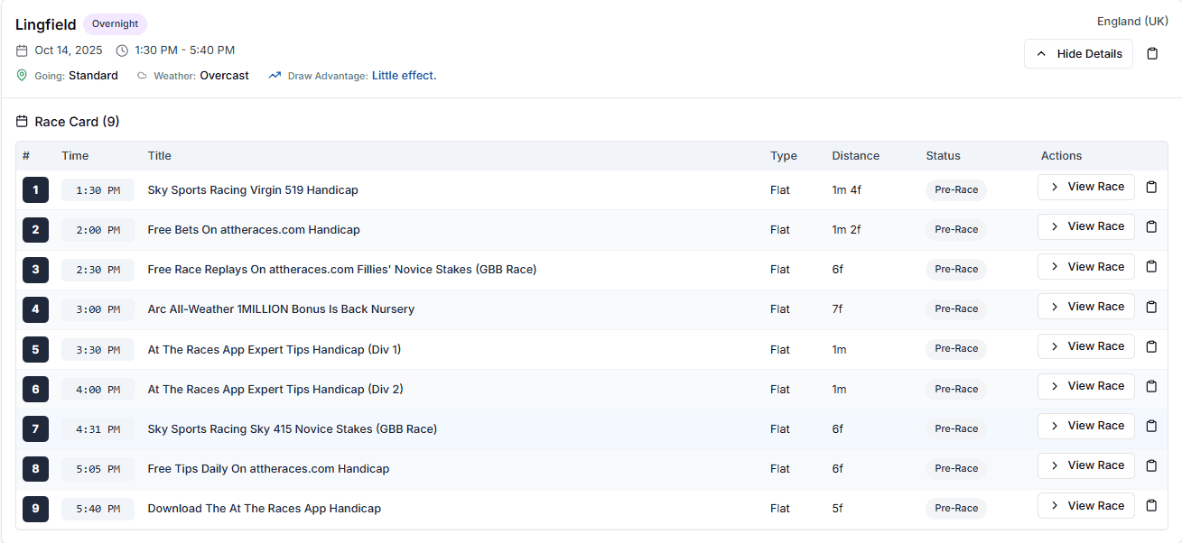Click the Draw Advantage 'Little effect.' link
Image resolution: width=1182 pixels, height=543 pixels.
coord(404,76)
